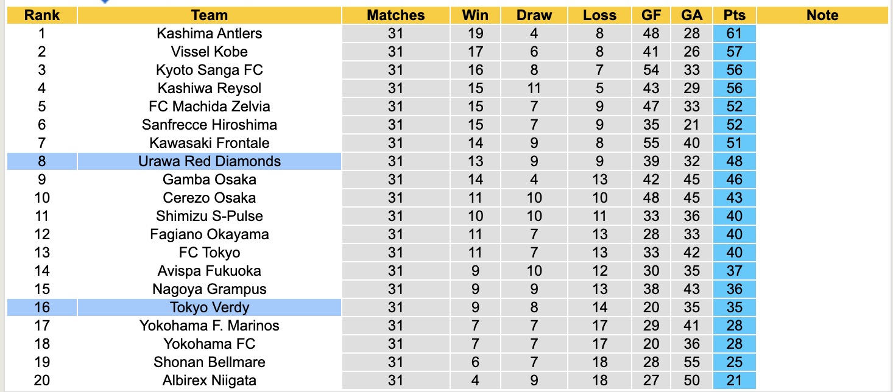The height and width of the screenshot is (392, 893).
Task: Click the highlighted Tokyo Verdy team name
Action: tap(209, 307)
